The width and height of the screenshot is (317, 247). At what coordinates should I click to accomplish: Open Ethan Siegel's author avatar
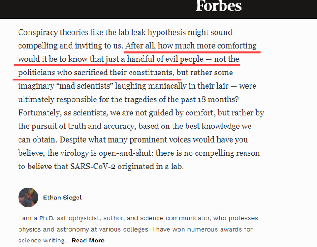pos(28,198)
